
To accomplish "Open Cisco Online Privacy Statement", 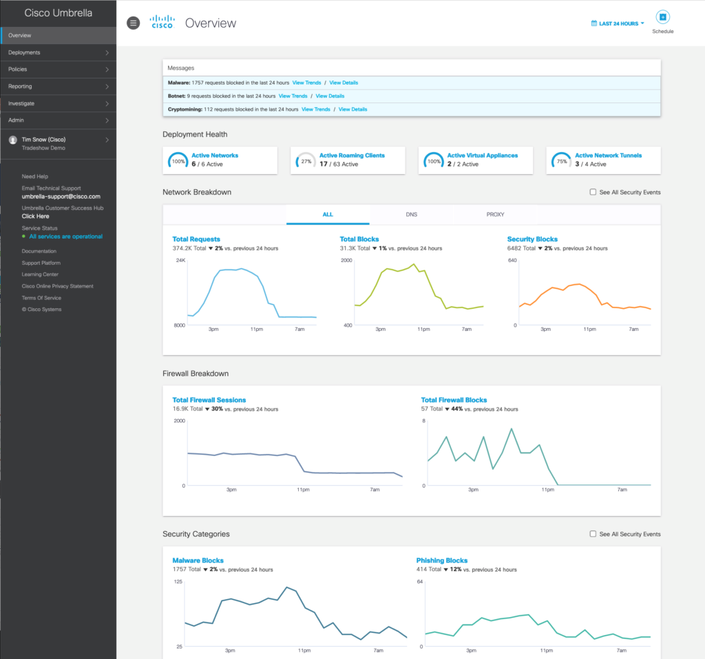I will click(58, 286).
